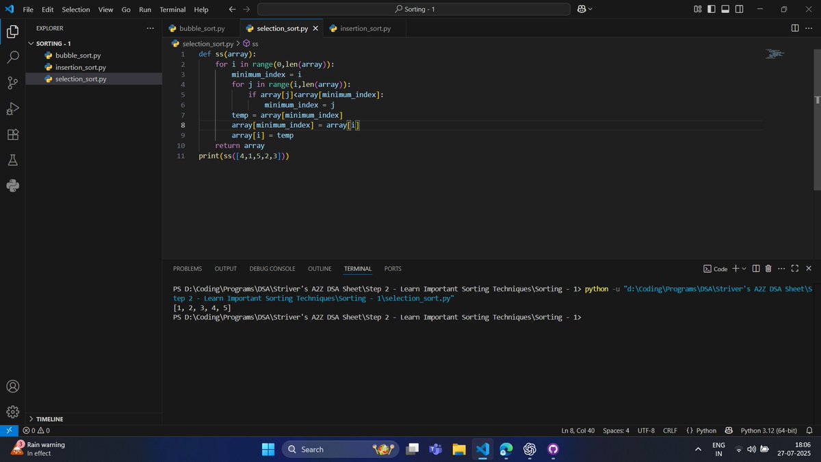The height and width of the screenshot is (462, 821).
Task: Open File Explorer from taskbar
Action: (x=458, y=449)
